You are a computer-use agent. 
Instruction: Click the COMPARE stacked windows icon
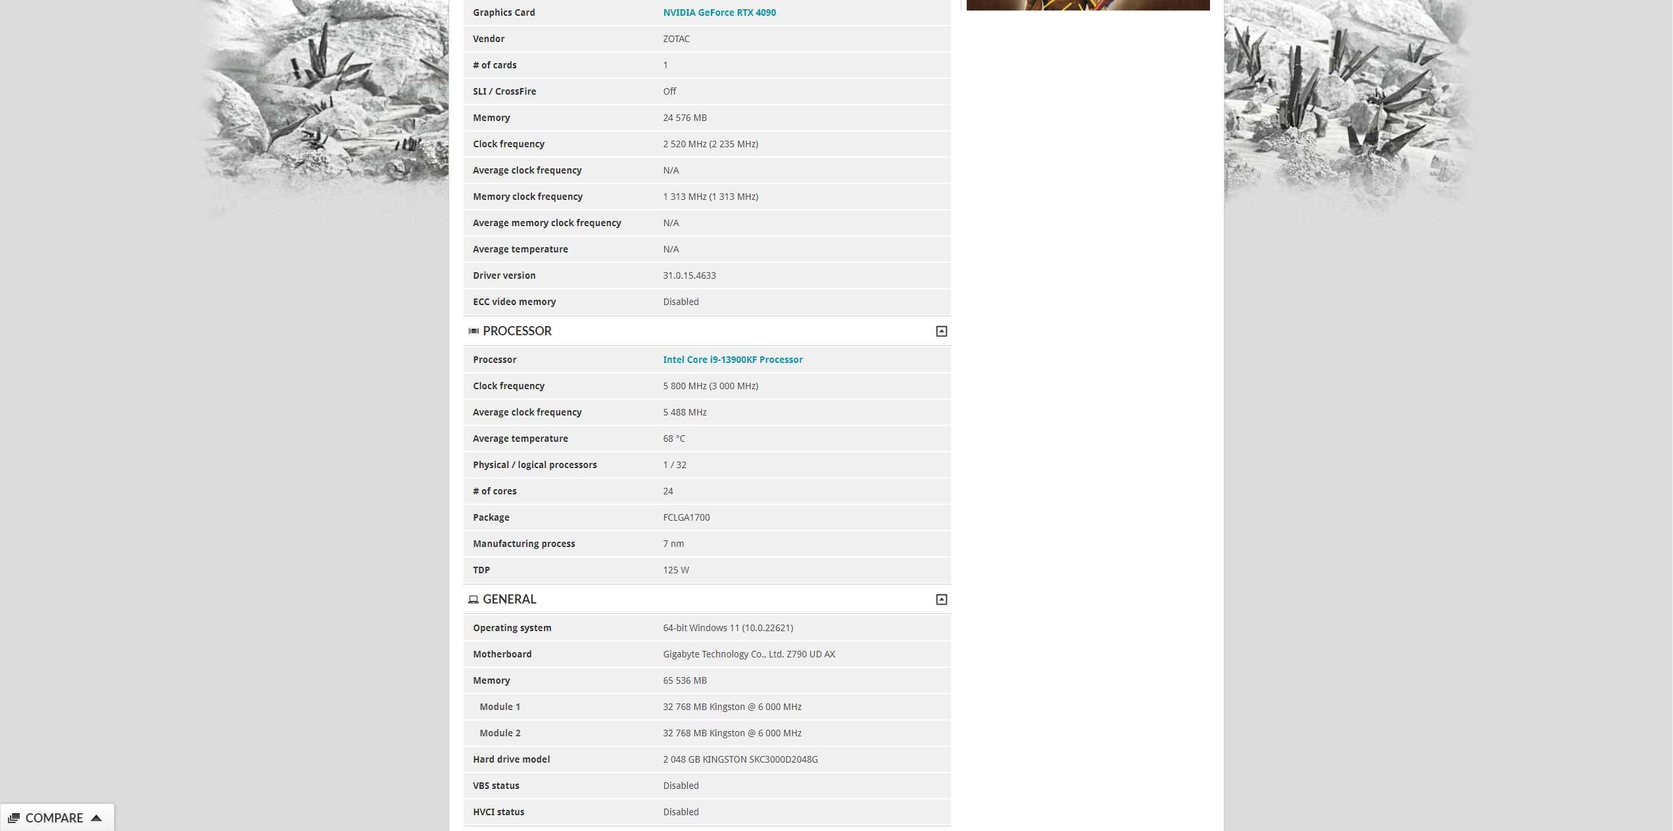(x=13, y=818)
